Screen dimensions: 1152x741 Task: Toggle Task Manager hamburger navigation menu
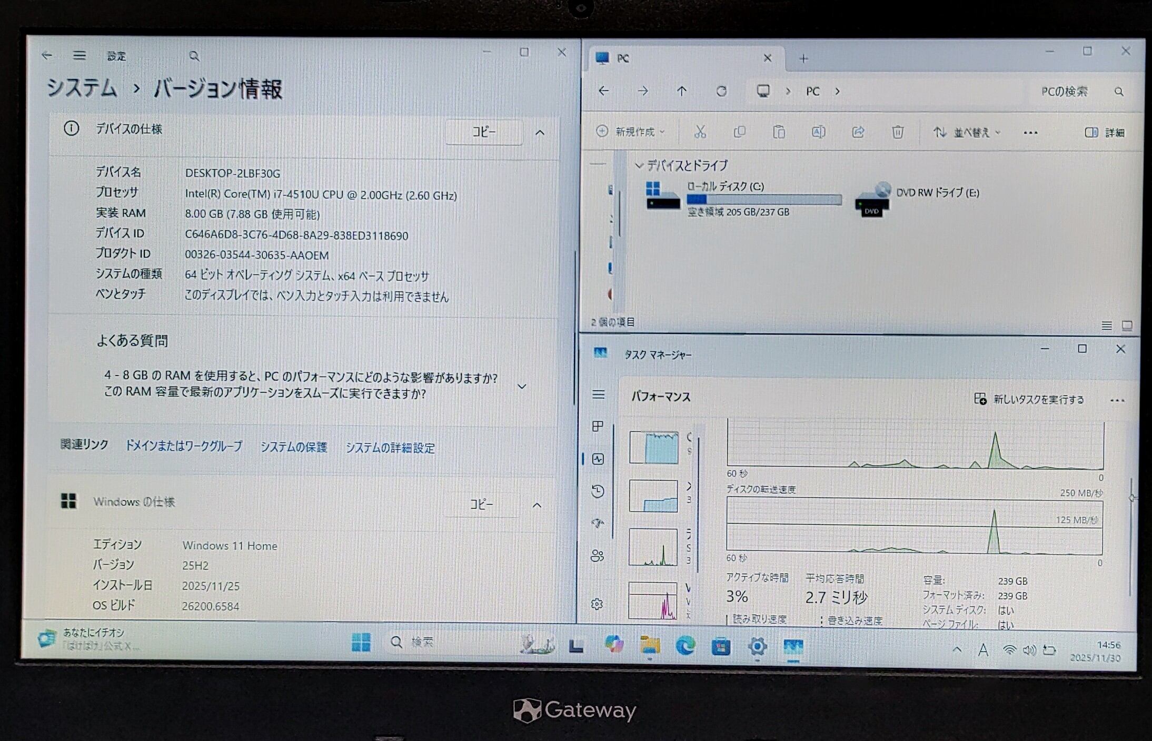tap(598, 394)
